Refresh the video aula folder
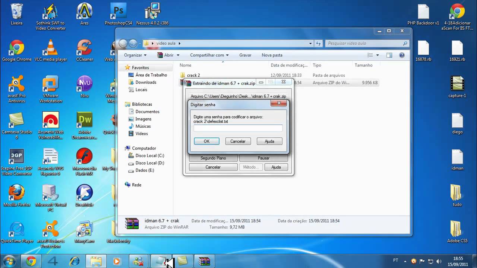Screen dimensions: 477x268 pyautogui.click(x=318, y=44)
